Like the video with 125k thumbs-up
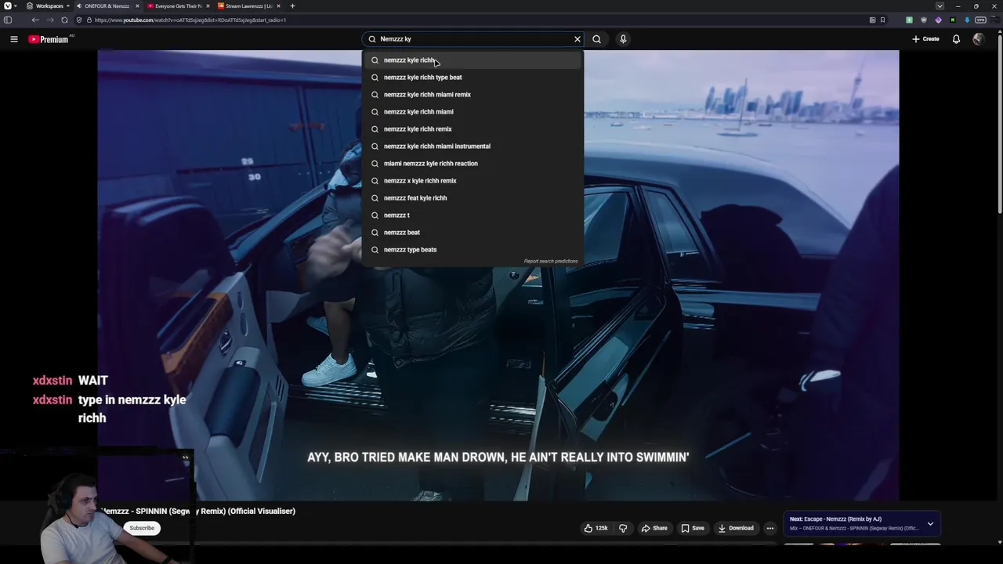The image size is (1003, 564). tap(596, 528)
